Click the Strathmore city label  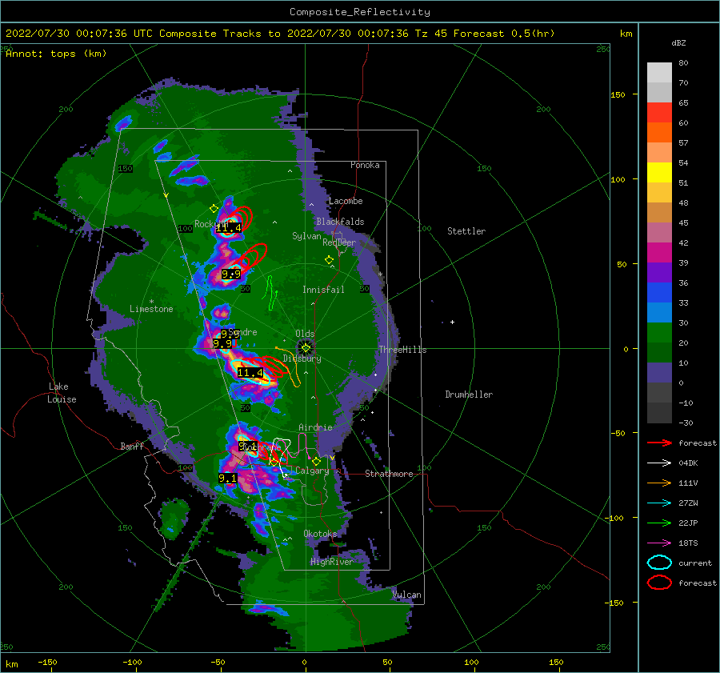389,474
